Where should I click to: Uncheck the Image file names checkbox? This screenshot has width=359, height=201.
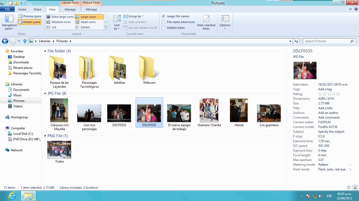click(163, 16)
